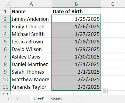Select row 10 header
Image resolution: width=125 pixels, height=103 pixels.
[x=5, y=79]
